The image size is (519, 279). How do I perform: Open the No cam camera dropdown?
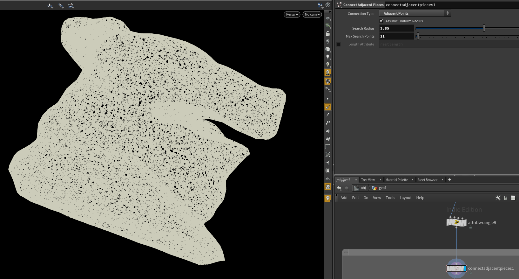coord(312,14)
